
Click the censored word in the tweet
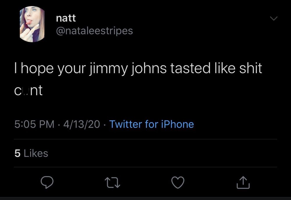28,90
